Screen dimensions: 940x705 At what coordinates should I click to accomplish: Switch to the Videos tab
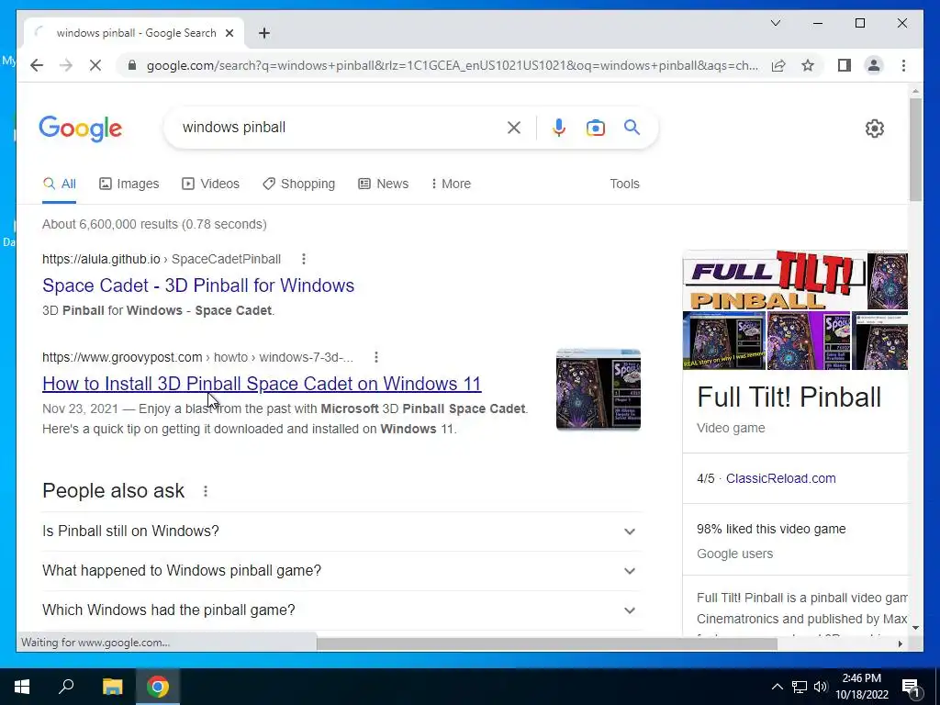(x=210, y=184)
